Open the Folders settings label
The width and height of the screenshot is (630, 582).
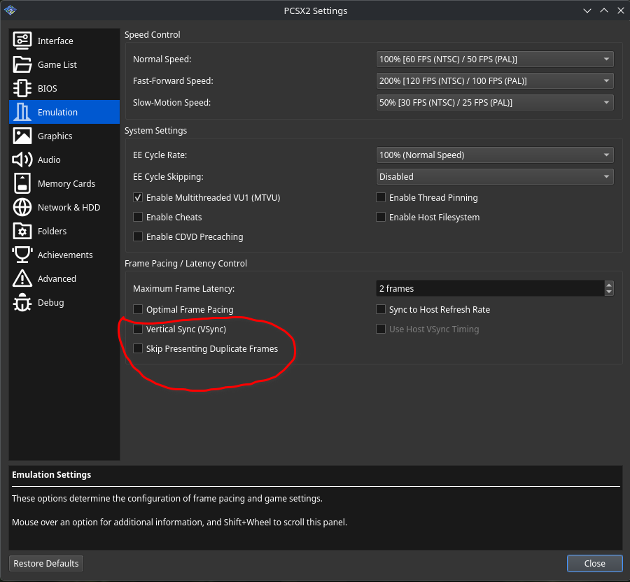(x=52, y=231)
